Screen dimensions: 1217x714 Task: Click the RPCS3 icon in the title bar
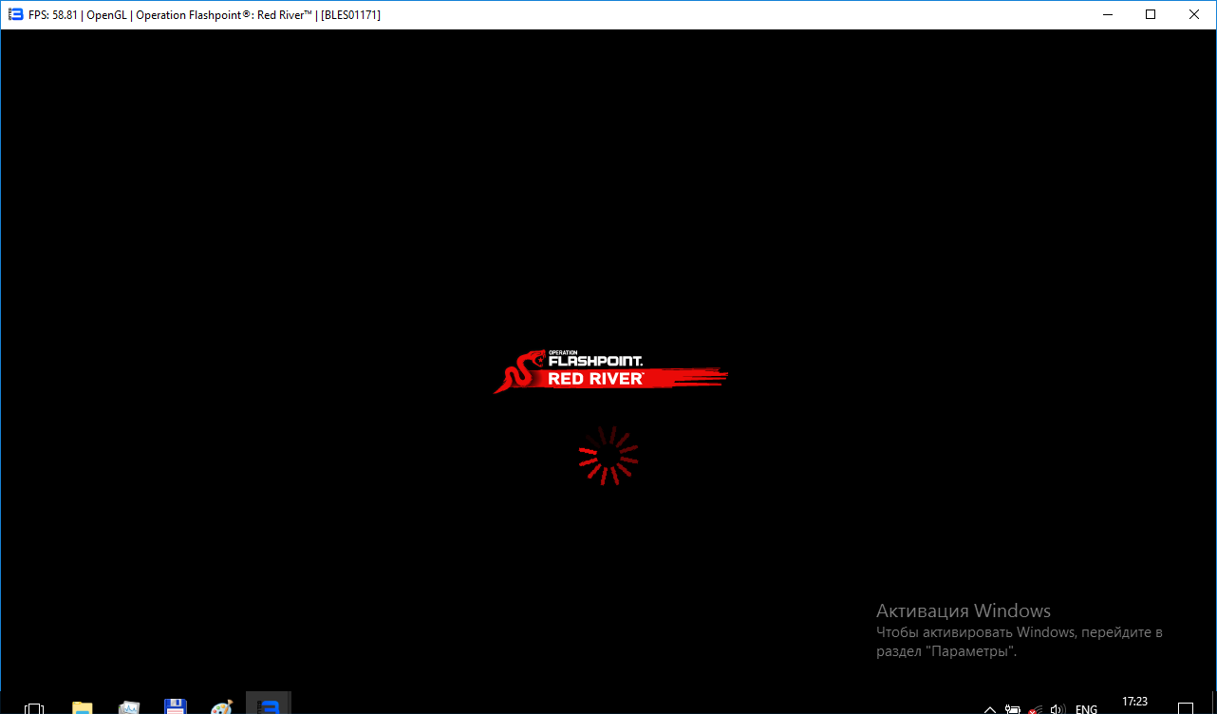pos(14,14)
